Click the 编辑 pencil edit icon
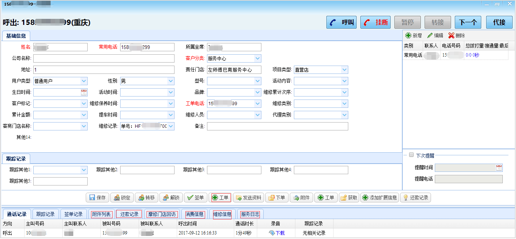The image size is (516, 239). [x=430, y=35]
